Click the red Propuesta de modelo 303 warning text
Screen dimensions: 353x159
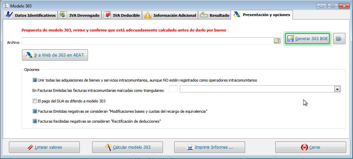pos(124,30)
